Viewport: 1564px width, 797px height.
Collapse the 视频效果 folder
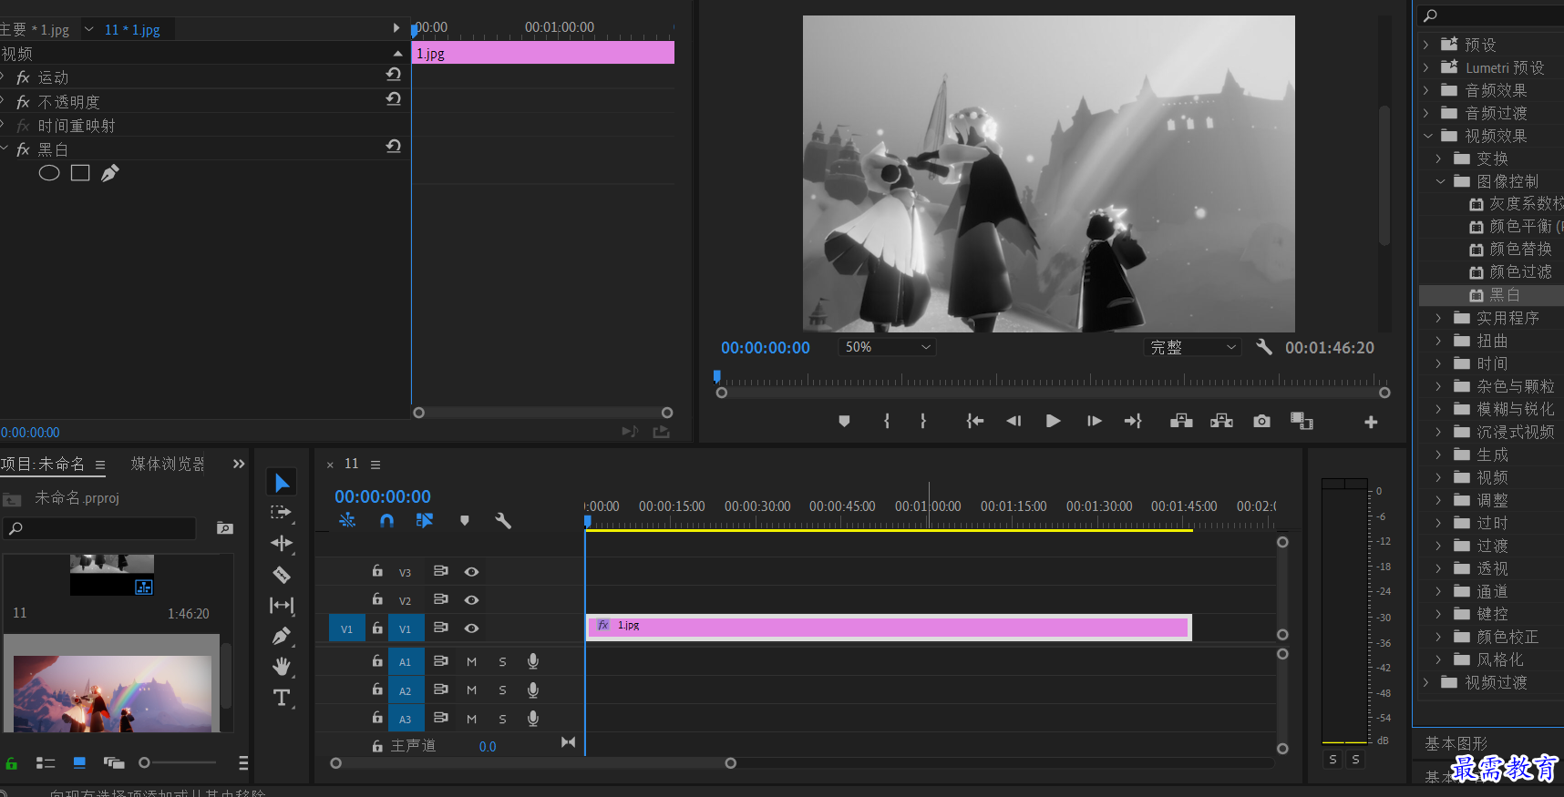pyautogui.click(x=1427, y=136)
